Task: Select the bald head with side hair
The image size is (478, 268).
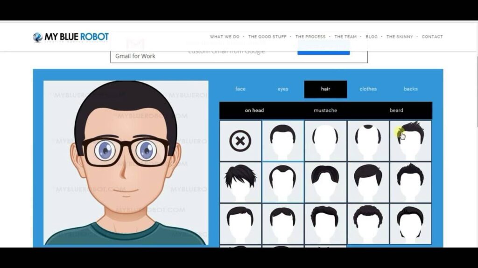Action: (x=325, y=141)
